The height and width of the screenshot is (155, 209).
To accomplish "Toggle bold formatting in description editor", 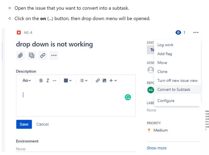I will [41, 81].
